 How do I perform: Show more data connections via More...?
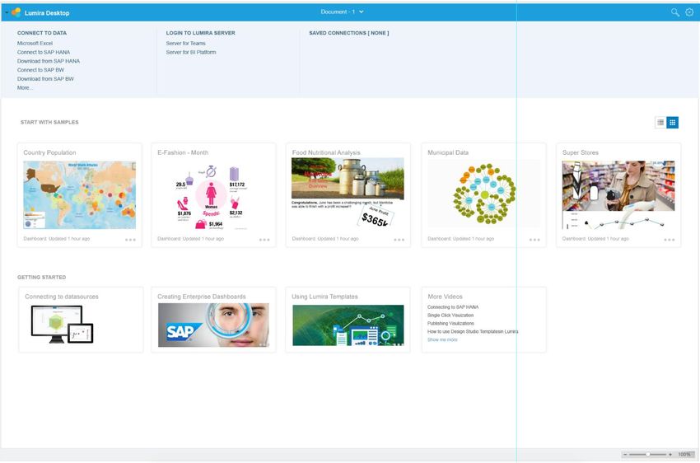tap(25, 88)
